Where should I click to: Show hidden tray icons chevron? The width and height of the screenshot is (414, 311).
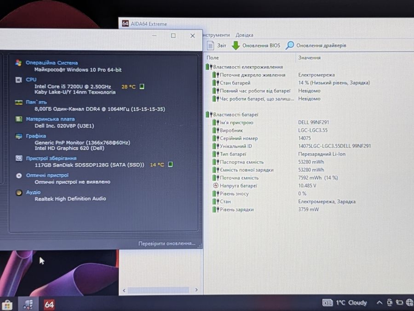(379, 303)
